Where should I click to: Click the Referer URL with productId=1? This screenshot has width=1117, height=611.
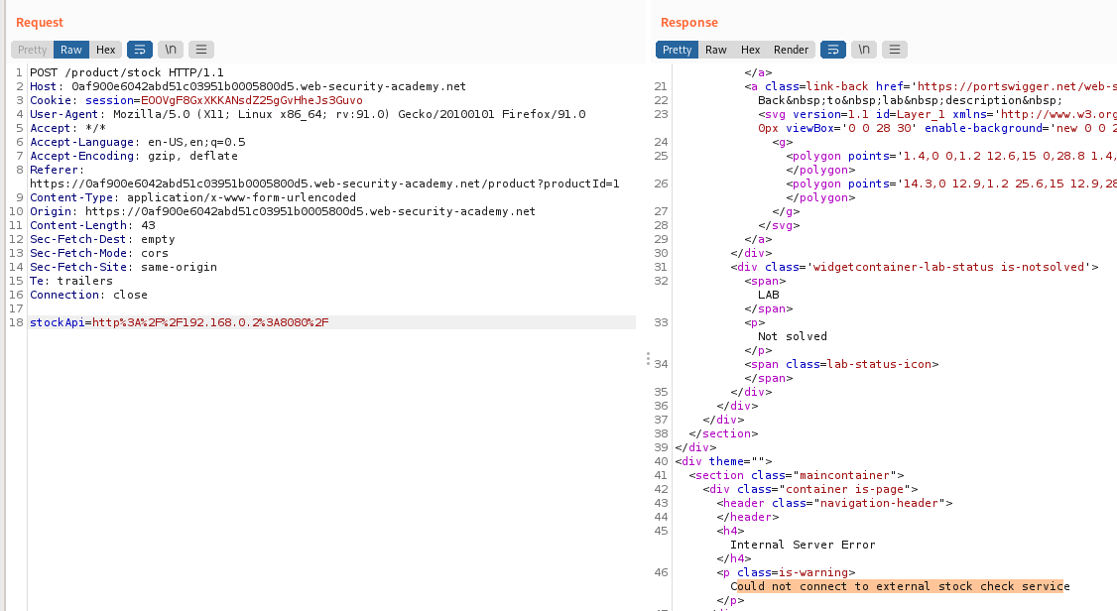(324, 183)
